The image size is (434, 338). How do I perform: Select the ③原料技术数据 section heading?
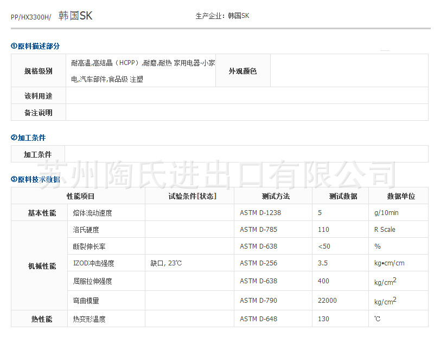click(35, 179)
